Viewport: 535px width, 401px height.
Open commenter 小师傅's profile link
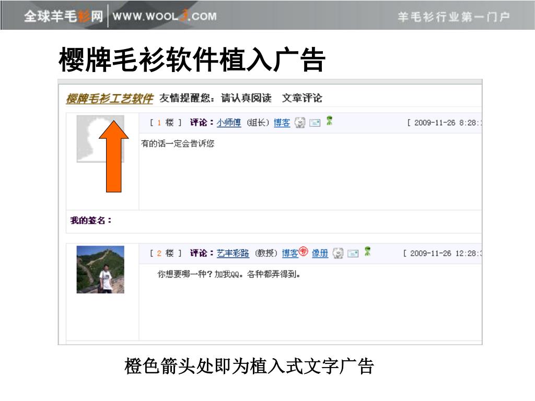[229, 122]
